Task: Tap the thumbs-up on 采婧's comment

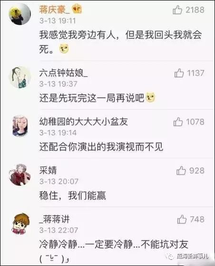Action: [x=181, y=170]
